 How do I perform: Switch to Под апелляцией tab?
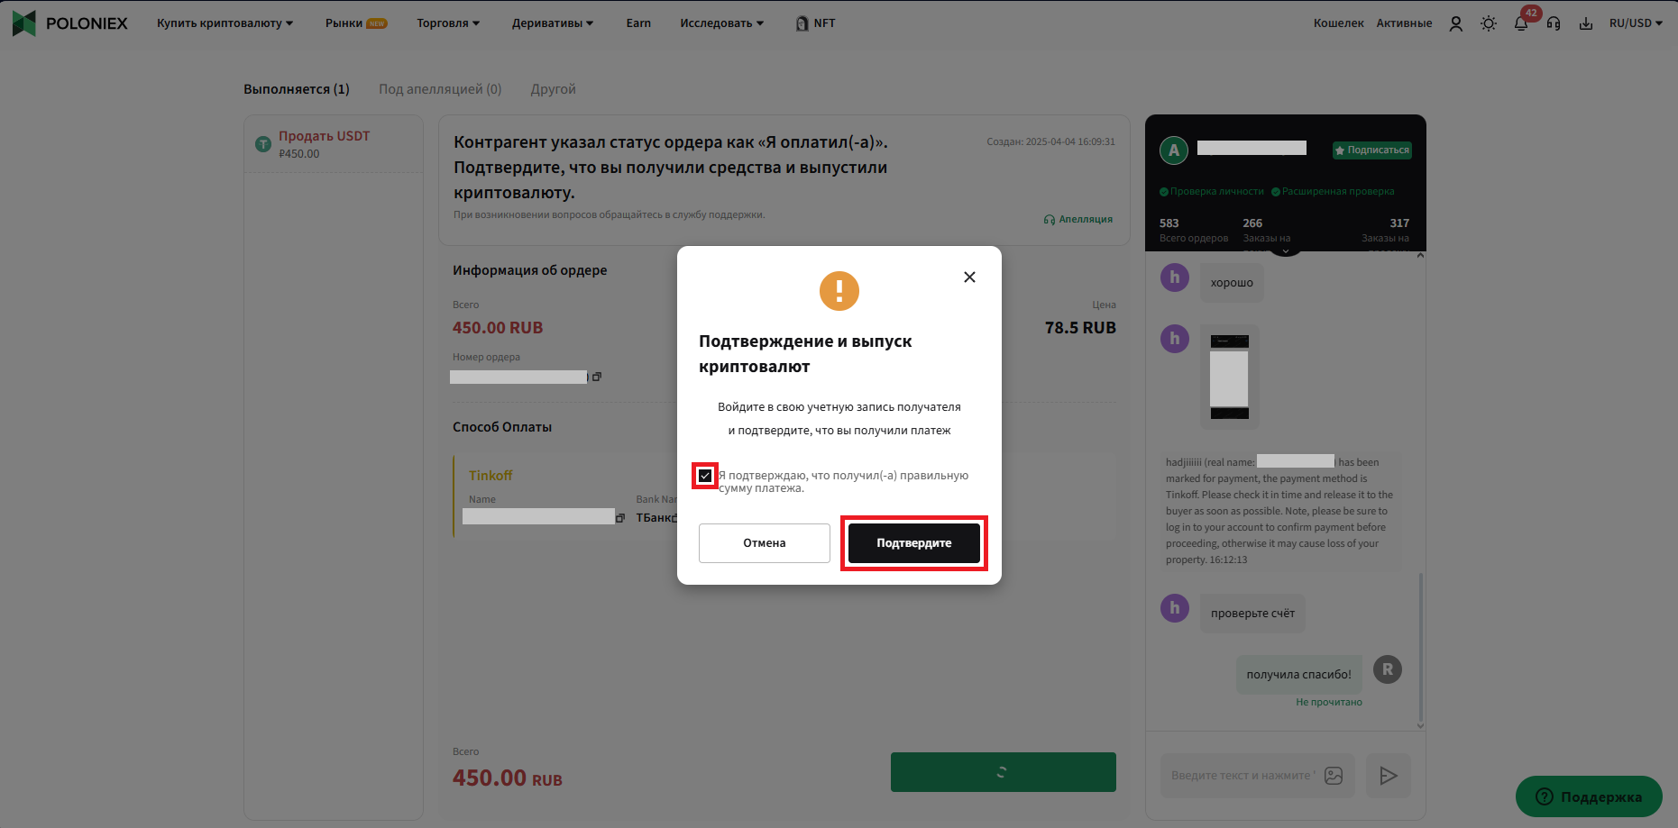[440, 89]
